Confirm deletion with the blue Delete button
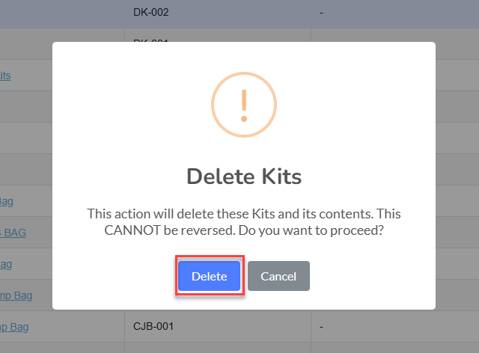Screen dimensions: 479x353 [210, 276]
